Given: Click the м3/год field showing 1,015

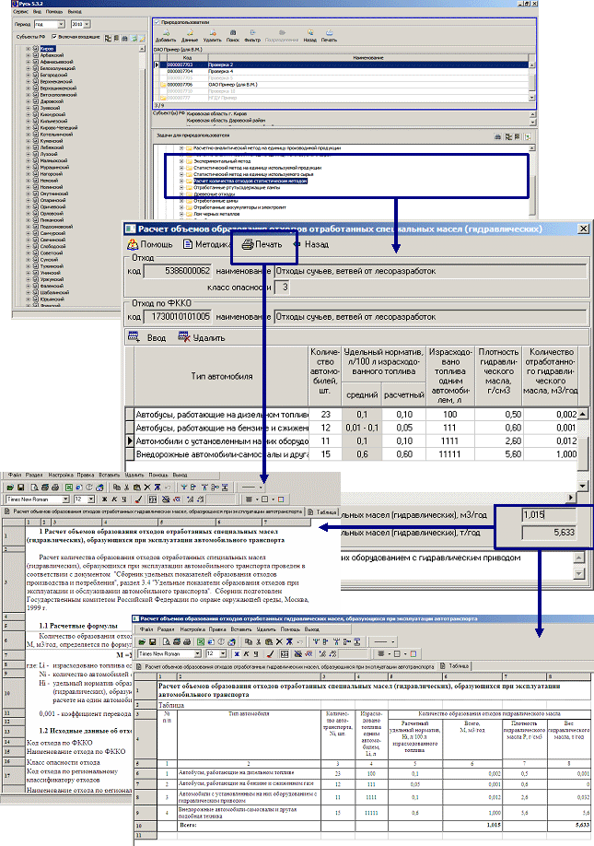Looking at the screenshot, I should click(x=548, y=516).
